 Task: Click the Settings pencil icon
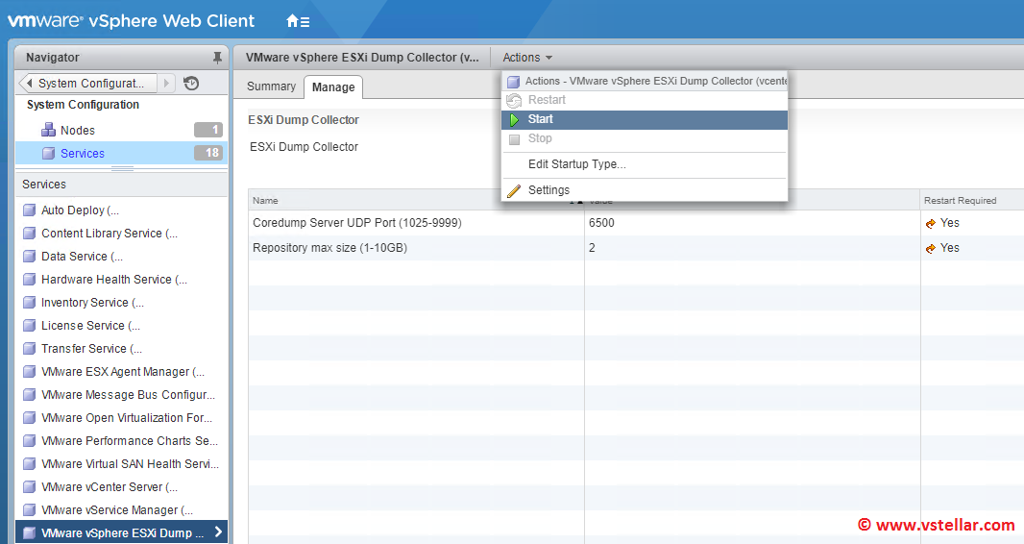point(514,190)
